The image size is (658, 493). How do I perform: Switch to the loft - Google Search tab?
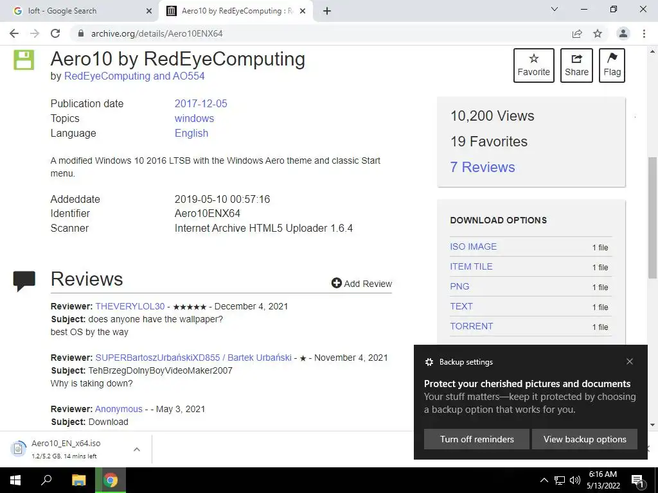point(79,11)
